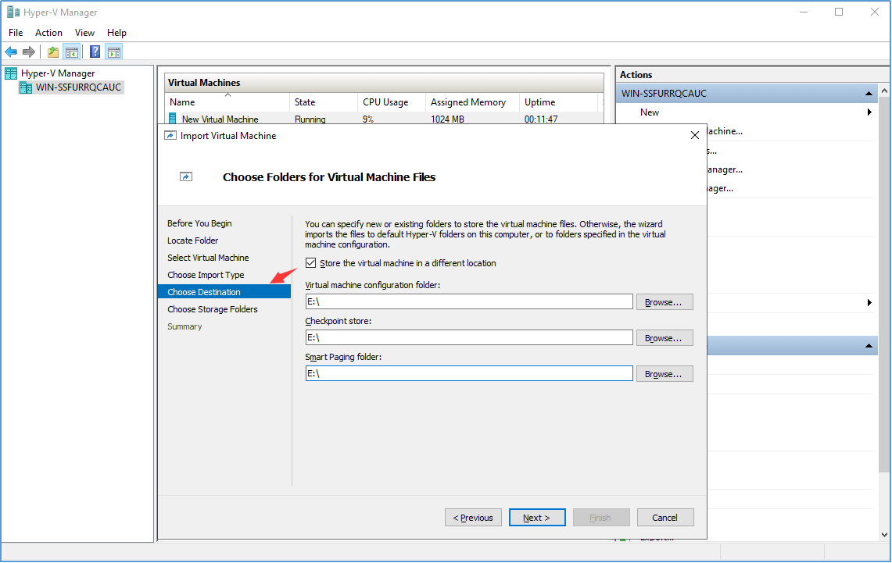Browse for virtual machine configuration folder
This screenshot has width=892, height=563.
pyautogui.click(x=665, y=301)
